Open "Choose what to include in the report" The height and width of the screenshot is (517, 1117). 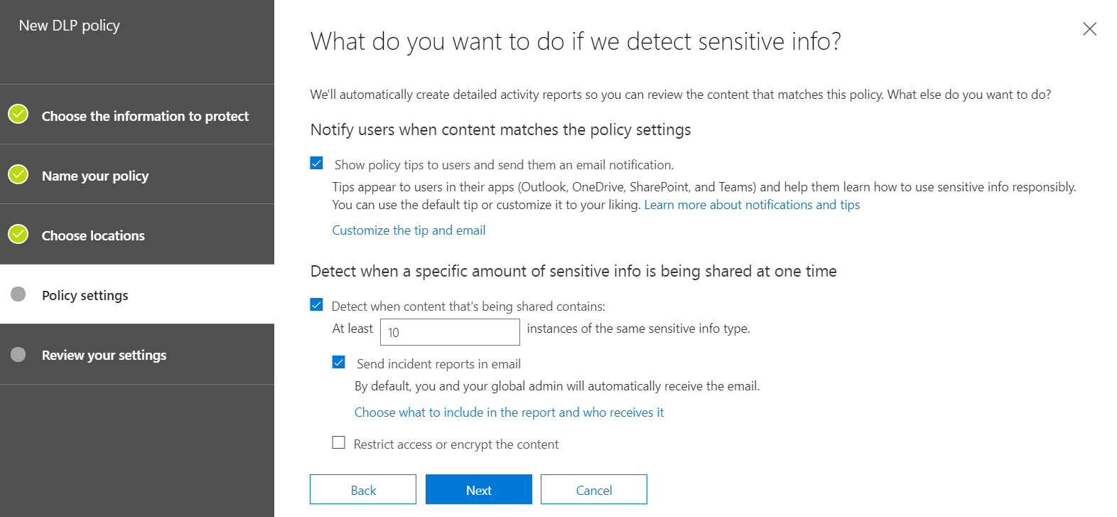(509, 412)
